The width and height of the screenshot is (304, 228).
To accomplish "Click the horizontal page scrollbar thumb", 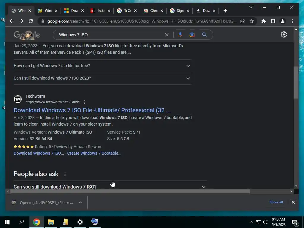I will point(130,191).
